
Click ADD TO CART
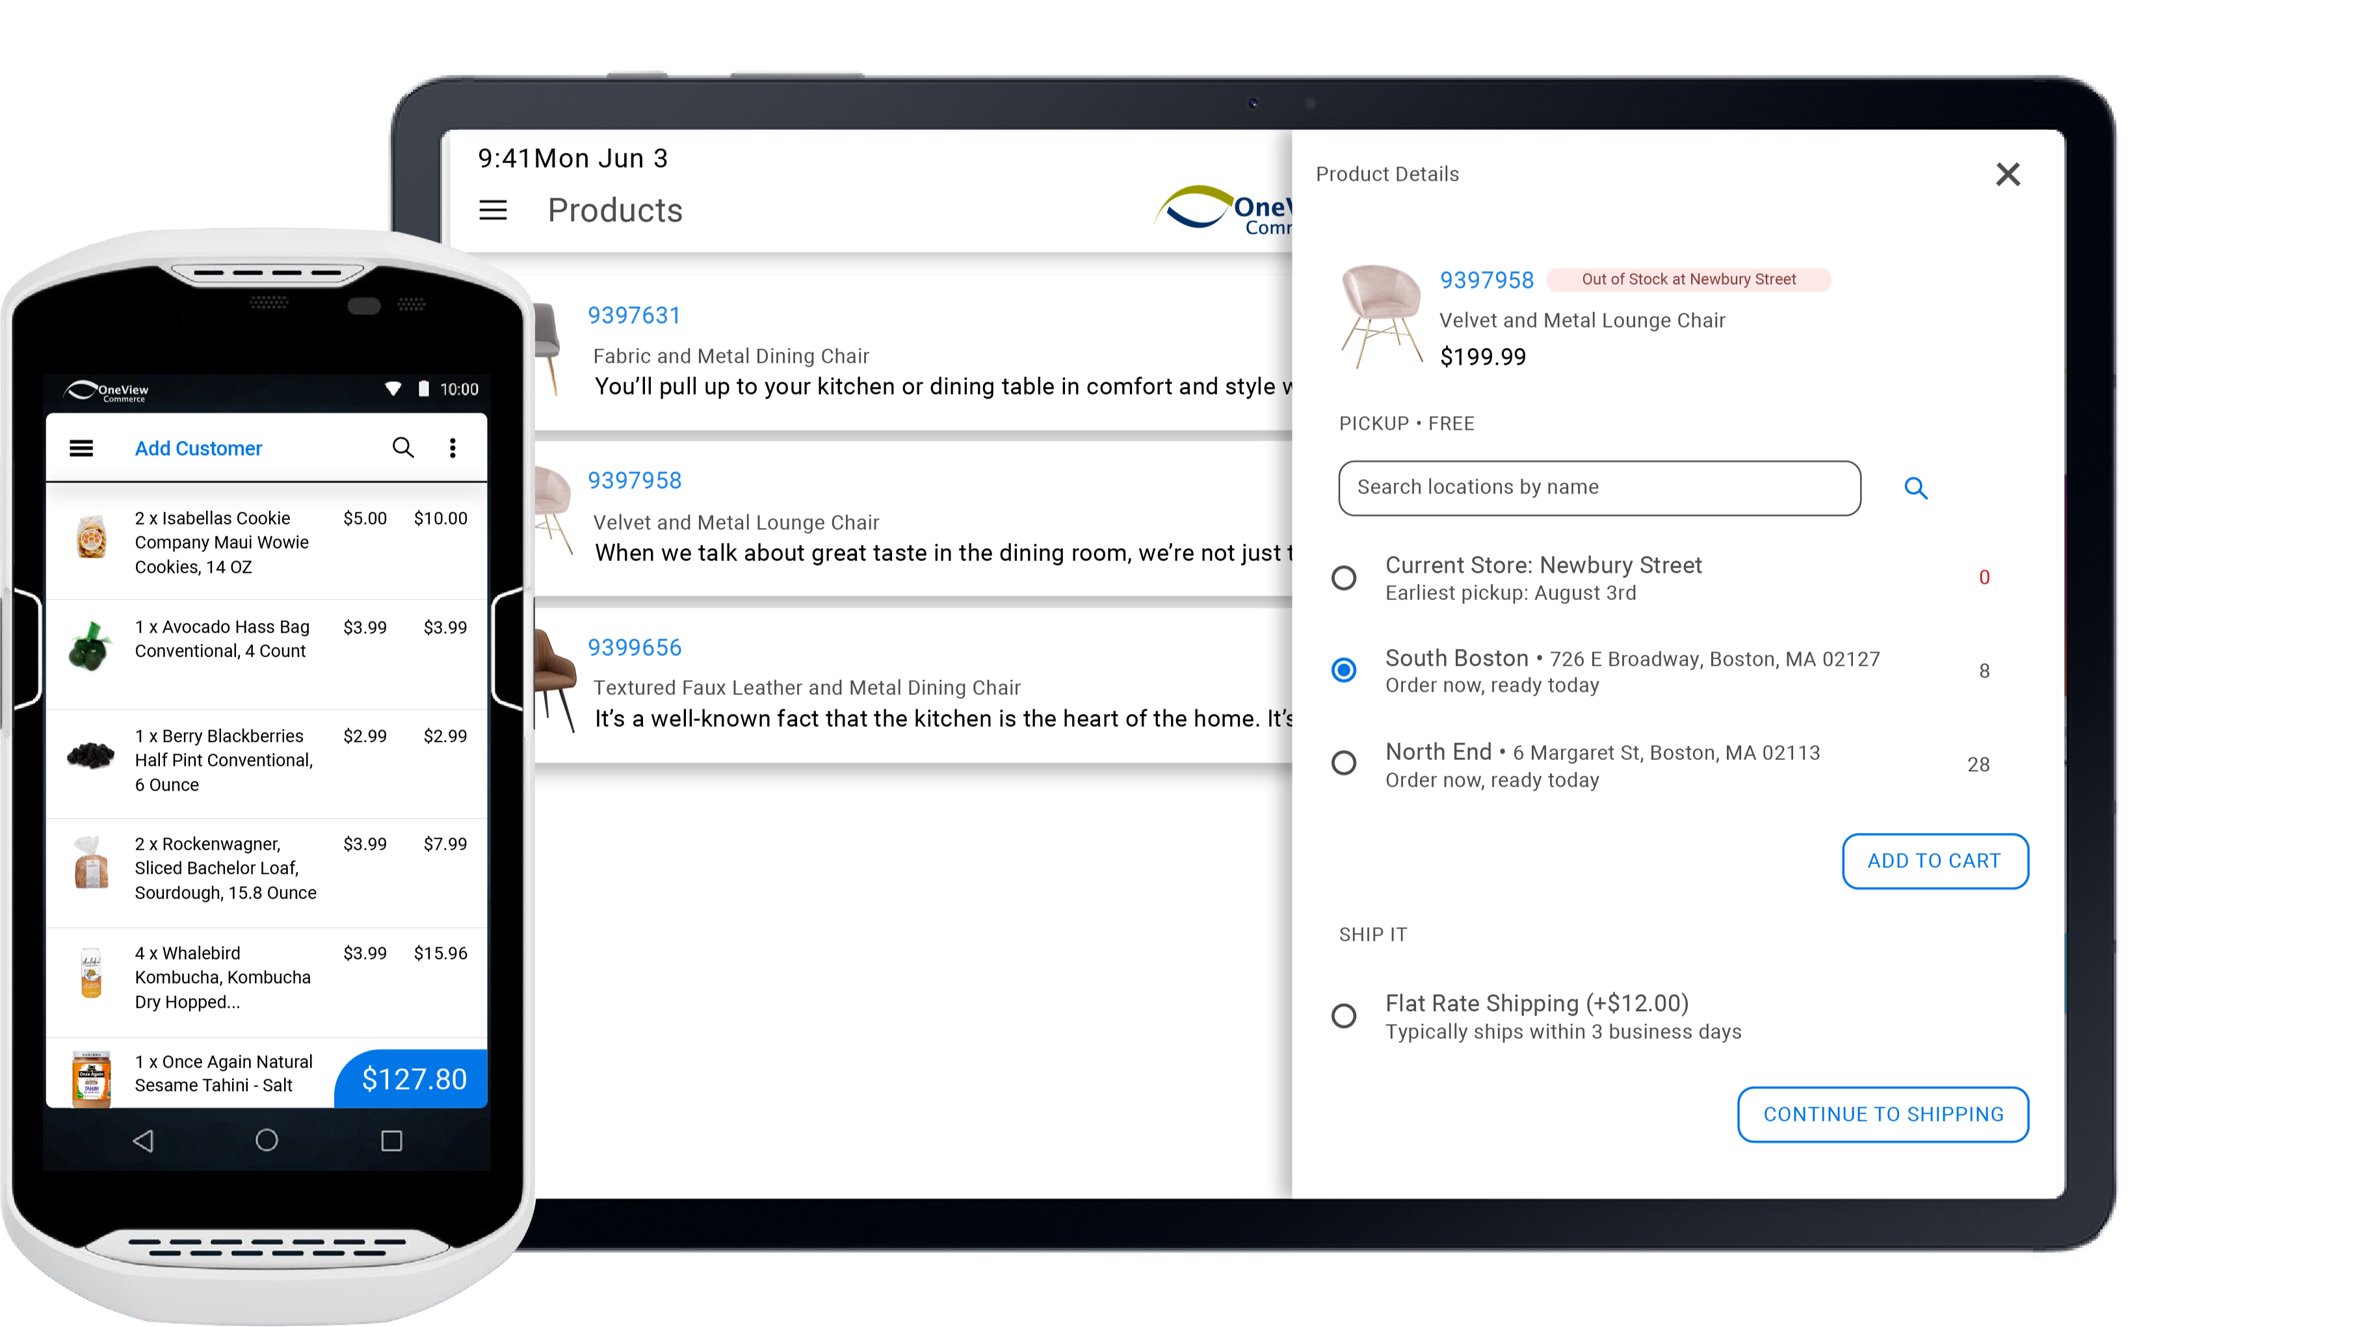[x=1935, y=860]
